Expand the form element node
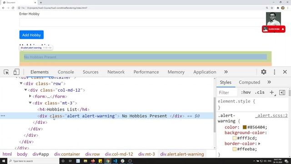The image size is (291, 164). 30,96
